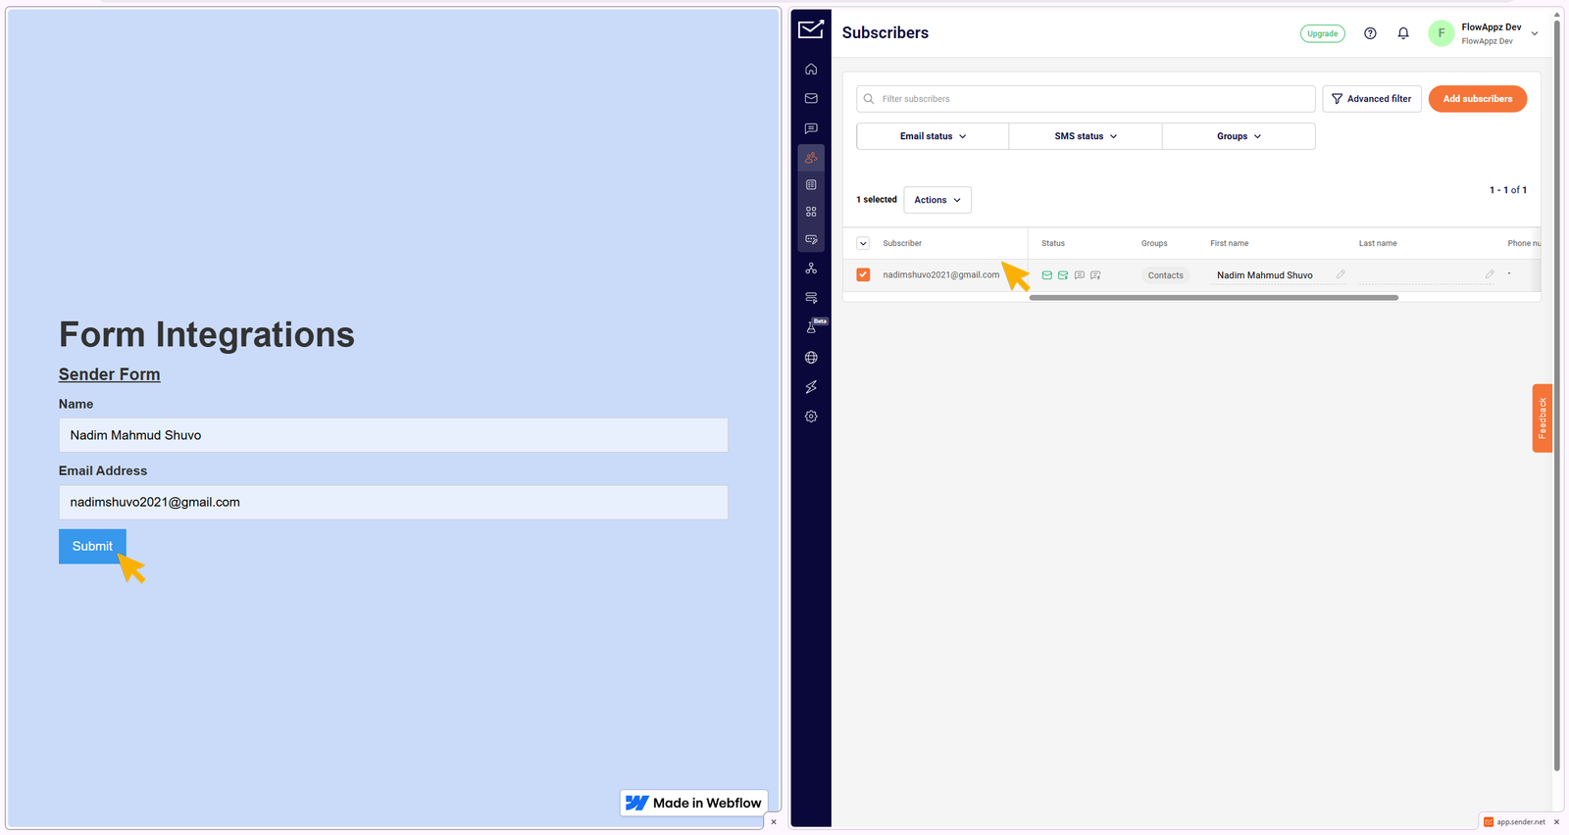
Task: Click the gray SMS bubble status icon
Action: click(x=1079, y=275)
